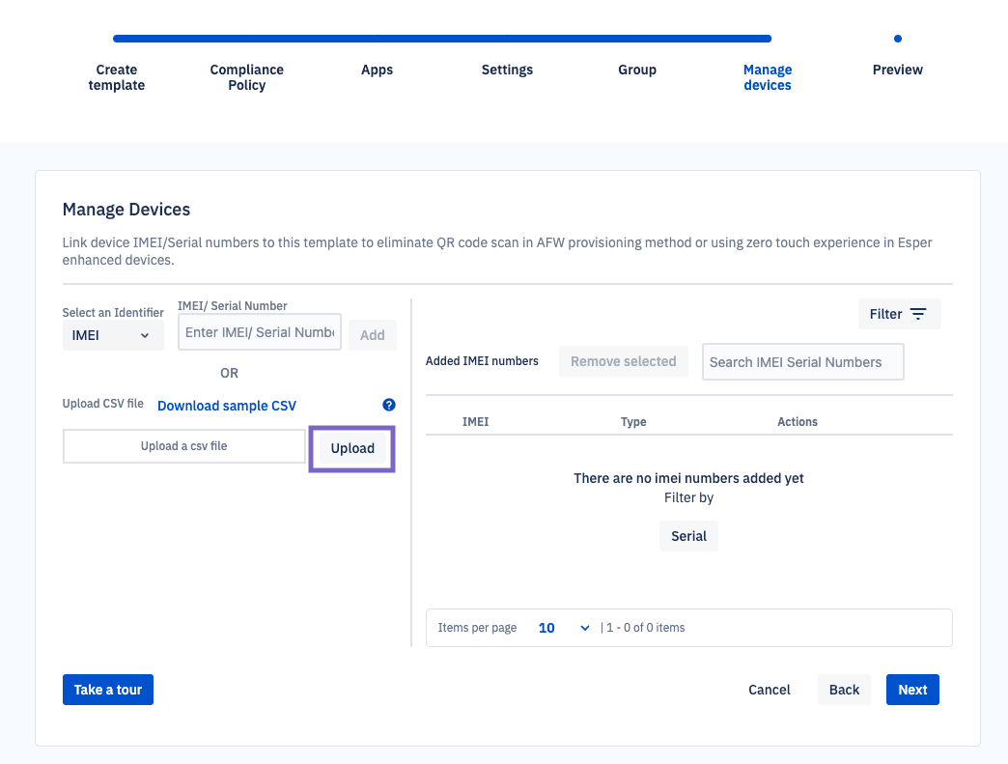Open the Apps step
1008x764 pixels.
(377, 70)
